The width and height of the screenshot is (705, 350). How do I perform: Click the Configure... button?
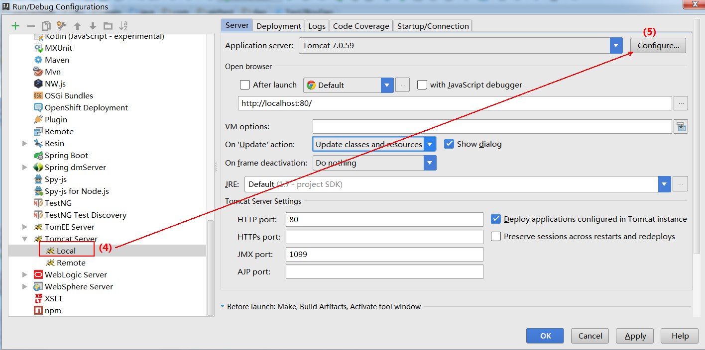pyautogui.click(x=658, y=45)
